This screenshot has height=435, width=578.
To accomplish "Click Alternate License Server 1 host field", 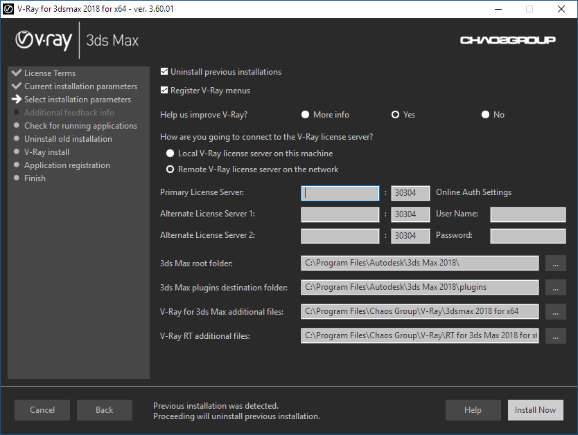I will point(340,214).
